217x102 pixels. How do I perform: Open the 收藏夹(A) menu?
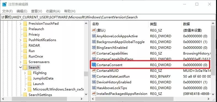(53, 11)
